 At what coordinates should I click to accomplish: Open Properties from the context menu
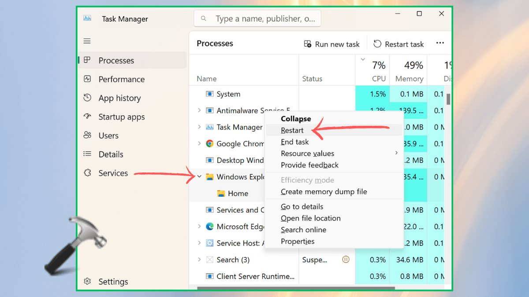pyautogui.click(x=298, y=241)
